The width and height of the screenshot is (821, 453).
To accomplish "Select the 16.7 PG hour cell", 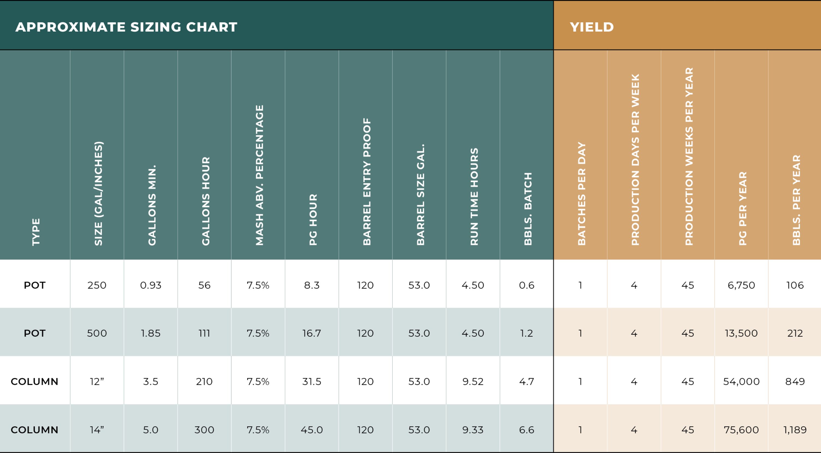I will tap(312, 333).
